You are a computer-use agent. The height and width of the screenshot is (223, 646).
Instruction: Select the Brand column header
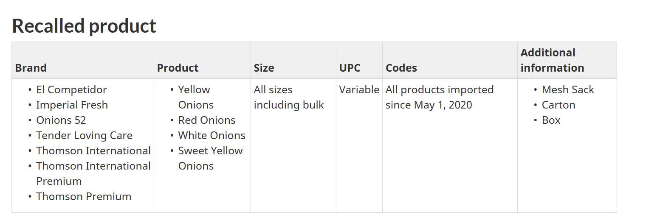[x=31, y=68]
